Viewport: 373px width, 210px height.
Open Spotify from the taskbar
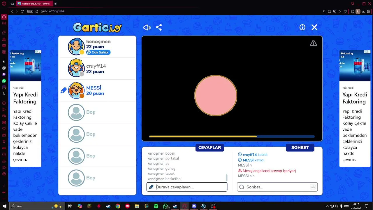(x=156, y=206)
